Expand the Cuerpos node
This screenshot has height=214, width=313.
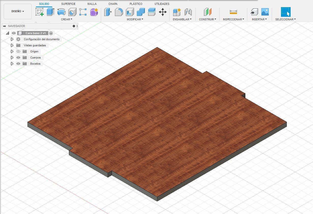click(x=12, y=58)
